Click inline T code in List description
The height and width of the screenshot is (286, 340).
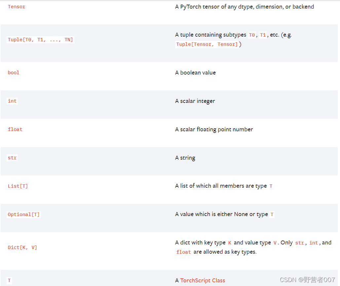(271, 186)
